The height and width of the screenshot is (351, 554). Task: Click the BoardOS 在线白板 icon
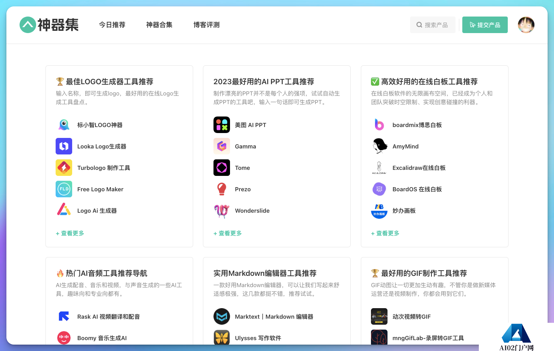[x=379, y=189]
